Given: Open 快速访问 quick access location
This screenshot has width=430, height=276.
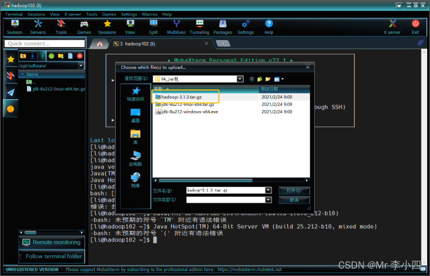Looking at the screenshot, I should click(x=135, y=94).
